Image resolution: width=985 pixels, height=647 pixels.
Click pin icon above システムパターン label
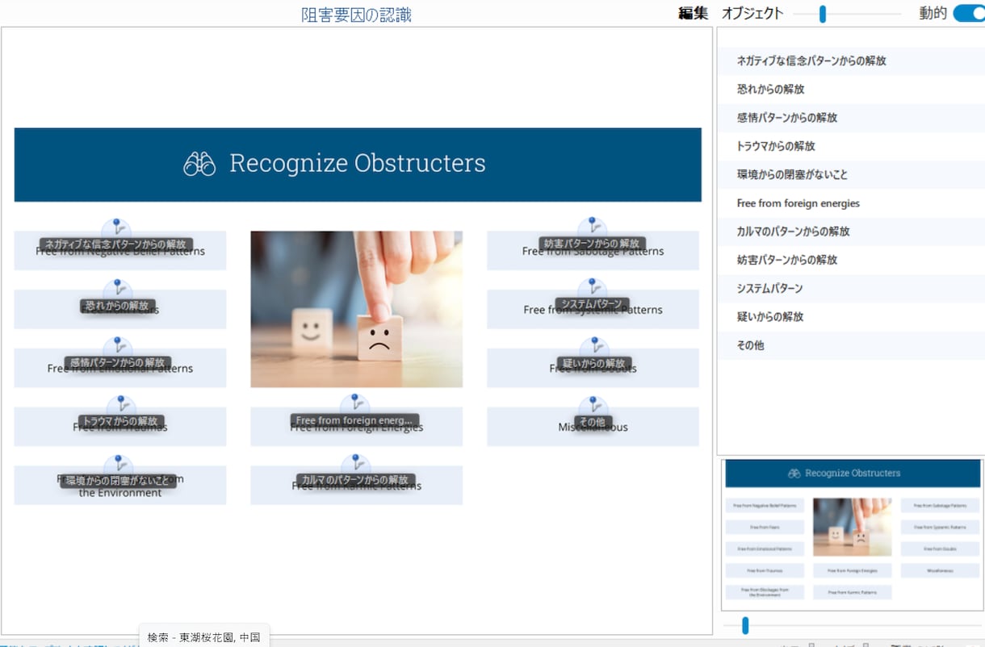coord(593,289)
